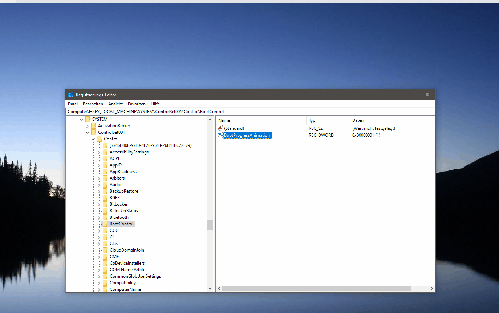Sort values by the Name column header
Image resolution: width=499 pixels, height=313 pixels.
(261, 120)
